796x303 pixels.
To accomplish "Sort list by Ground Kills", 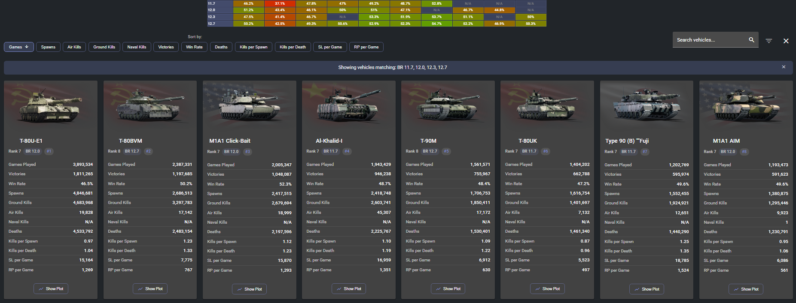I will [104, 47].
